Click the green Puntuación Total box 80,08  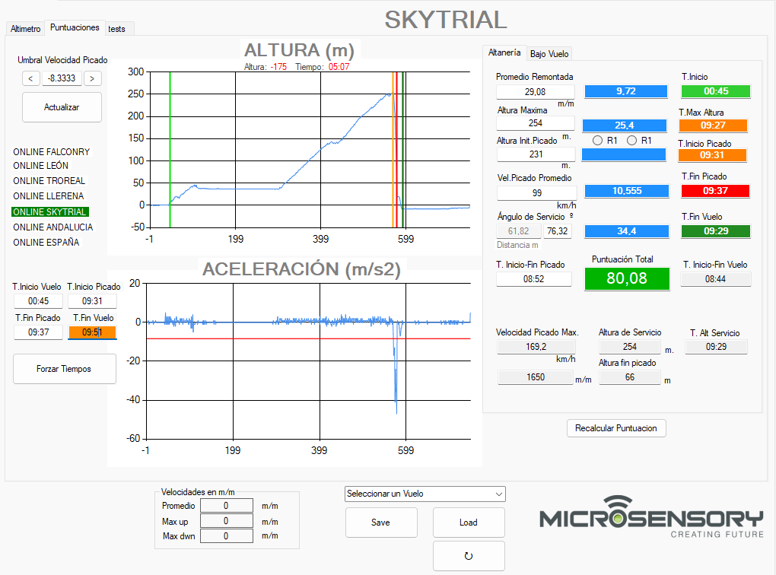(627, 278)
